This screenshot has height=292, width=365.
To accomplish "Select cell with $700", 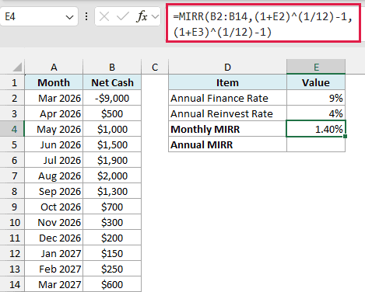I will [112, 207].
